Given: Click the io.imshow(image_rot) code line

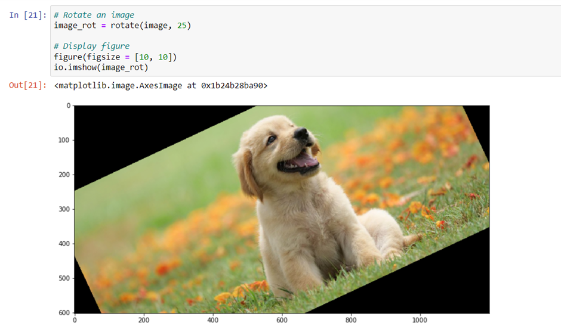Looking at the screenshot, I should pyautogui.click(x=101, y=67).
